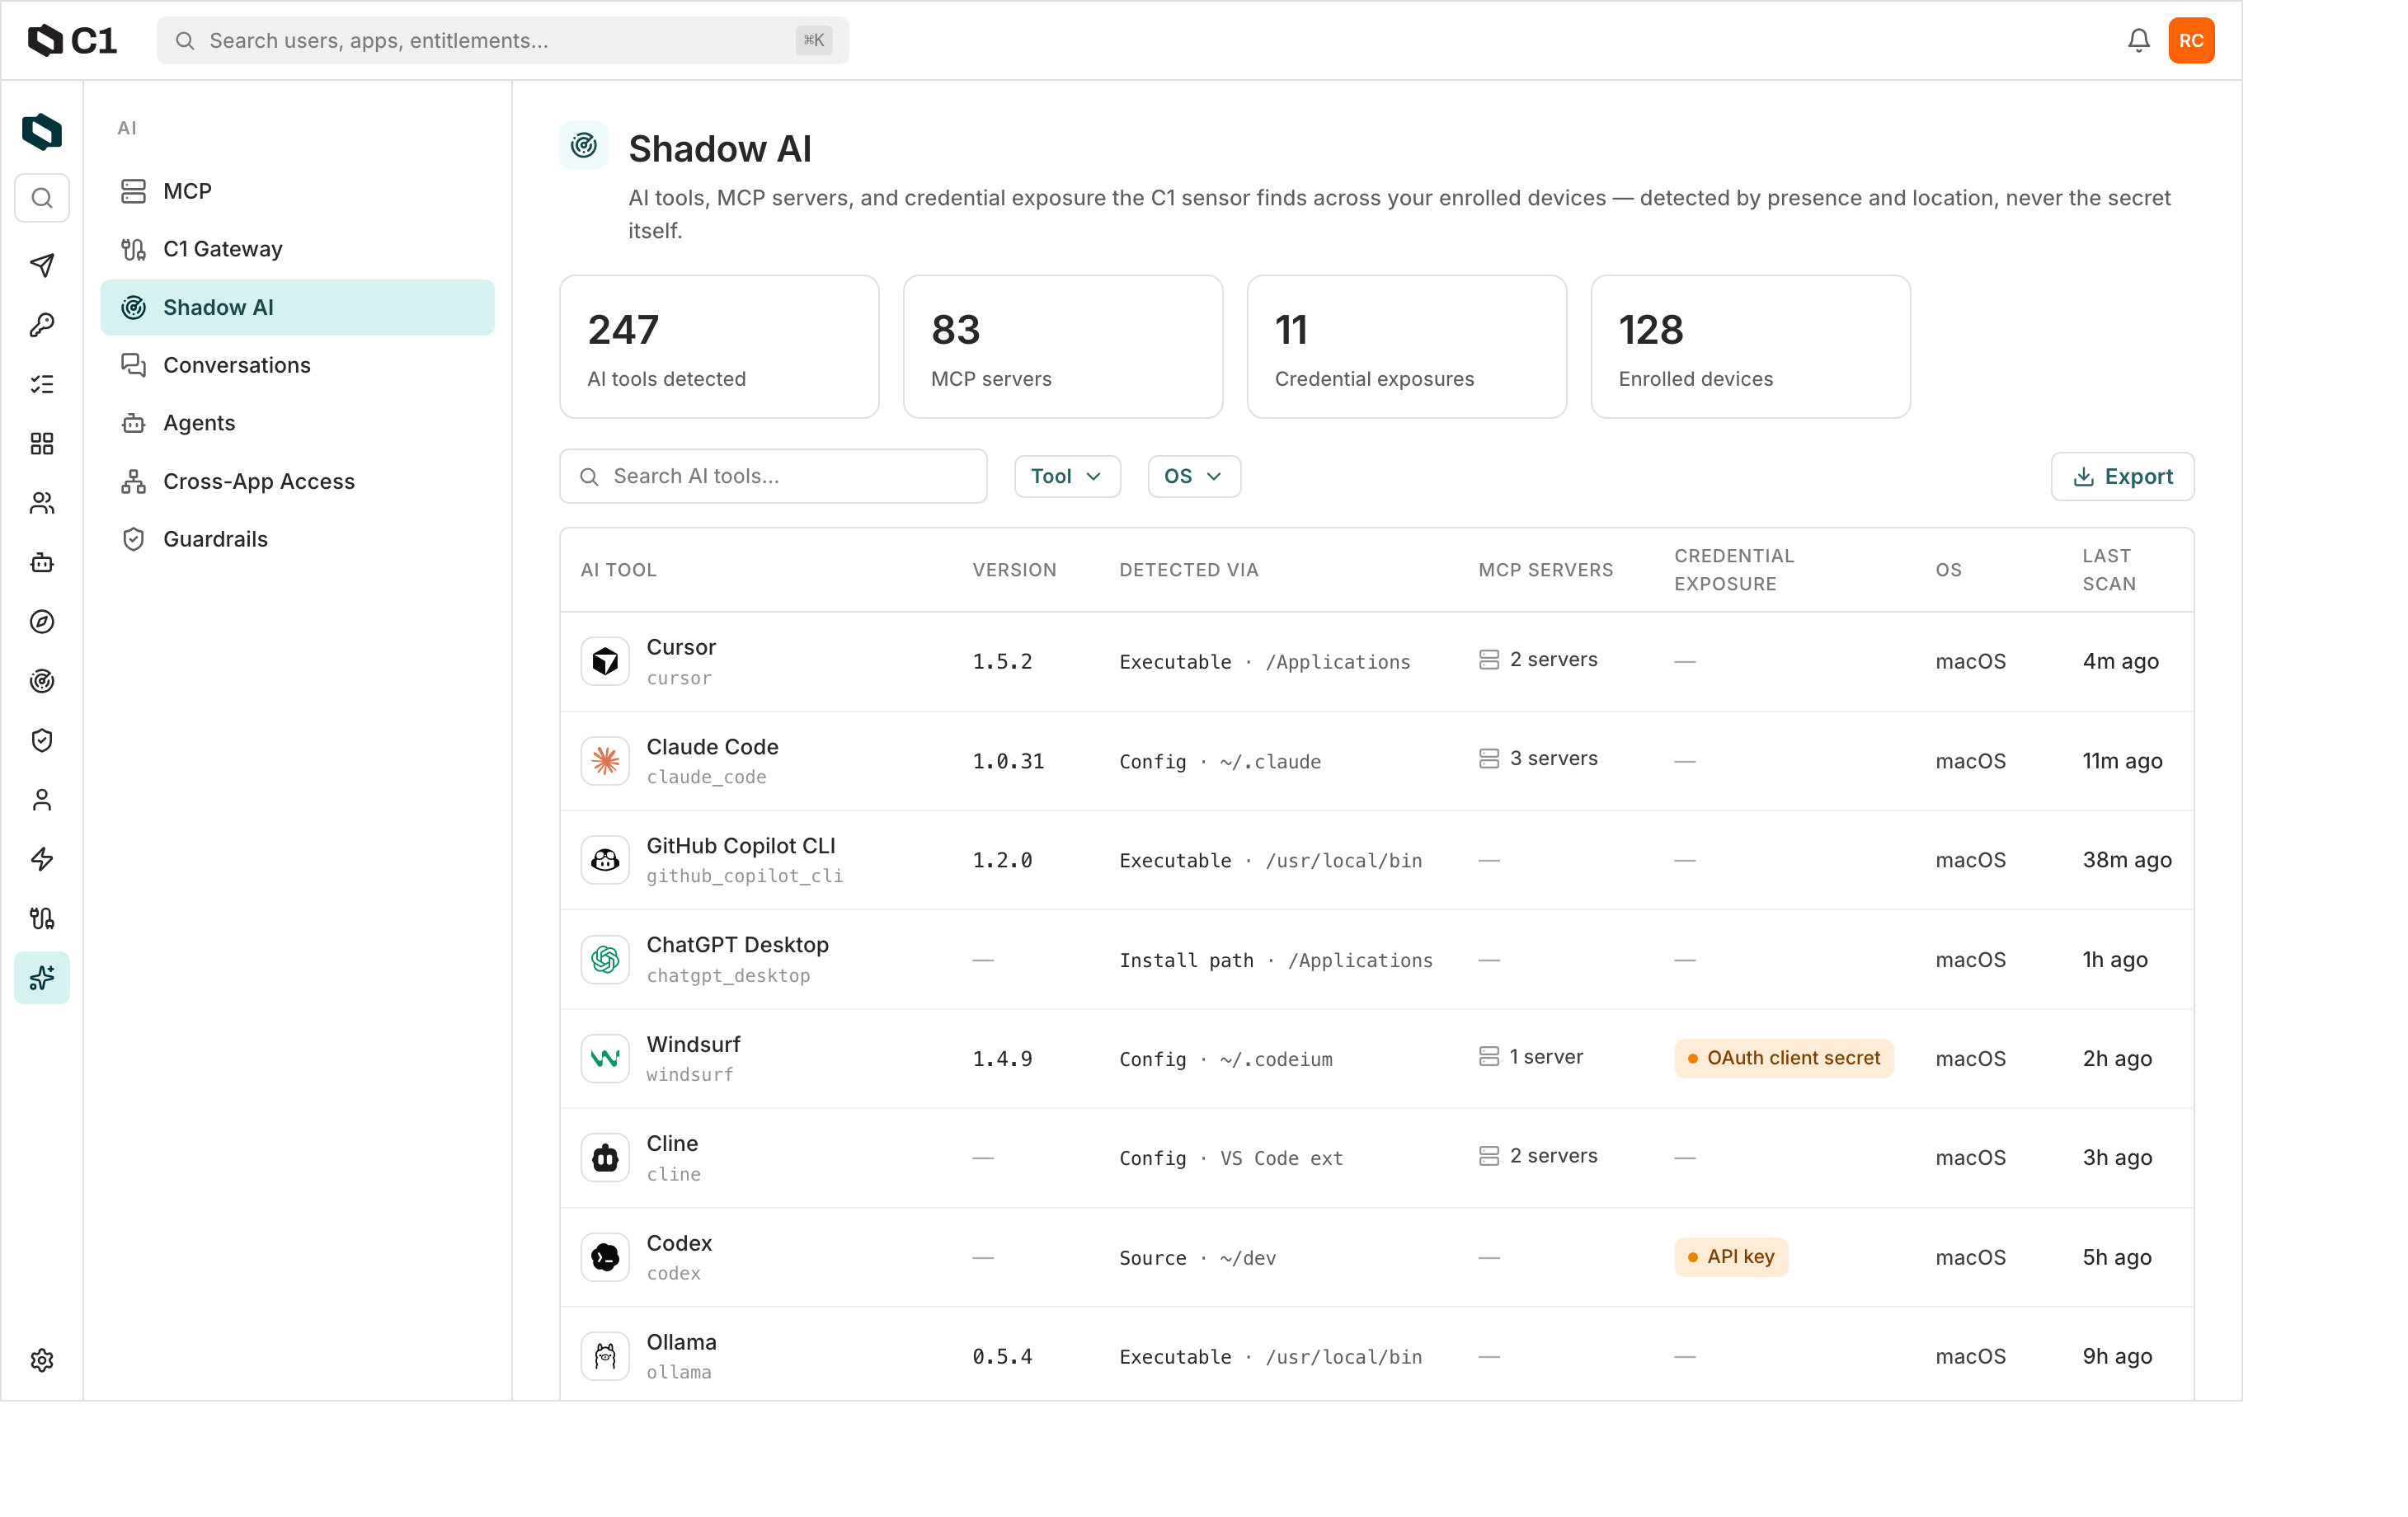Click Claude Code's 3 servers cell
2408x1517 pixels.
(1538, 759)
